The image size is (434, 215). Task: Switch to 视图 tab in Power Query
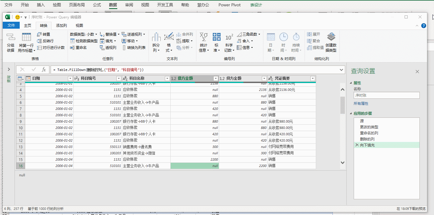[x=79, y=26]
